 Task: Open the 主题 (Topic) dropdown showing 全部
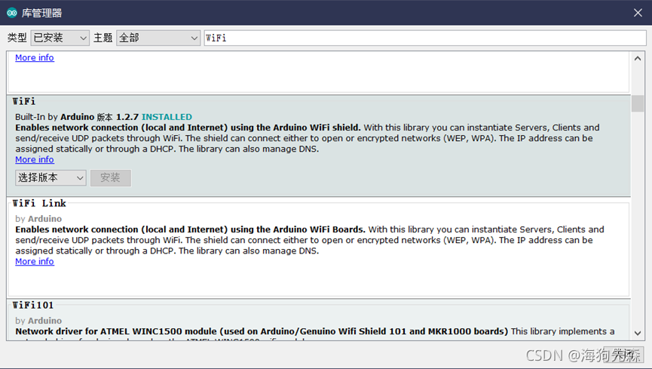point(158,38)
